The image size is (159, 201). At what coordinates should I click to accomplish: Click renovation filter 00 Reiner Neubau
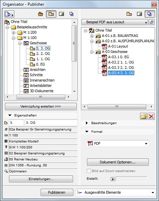[43, 159]
